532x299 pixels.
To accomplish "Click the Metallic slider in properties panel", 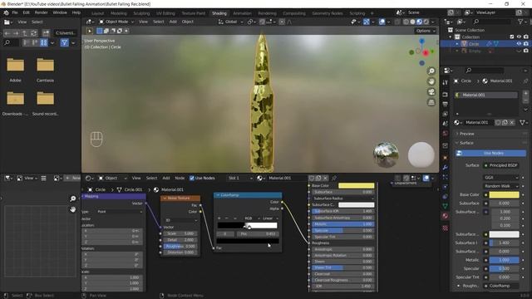I will tap(505, 260).
